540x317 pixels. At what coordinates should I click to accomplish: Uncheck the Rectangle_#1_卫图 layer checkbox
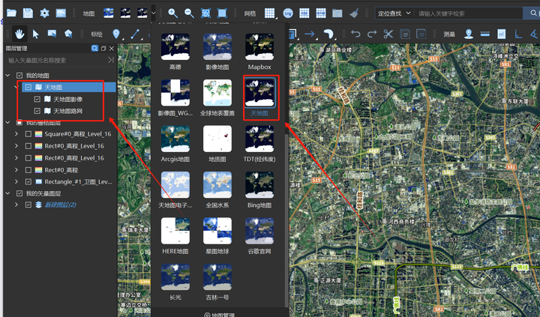(x=28, y=182)
